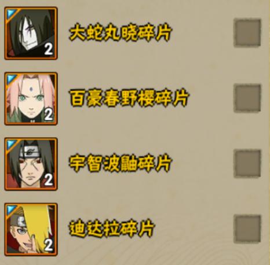270x265 pixels.
Task: Click quantity badge 2 on Deidara icon
Action: point(49,245)
